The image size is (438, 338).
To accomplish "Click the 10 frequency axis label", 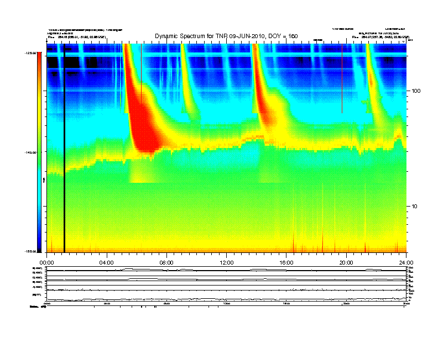I will 415,207.
